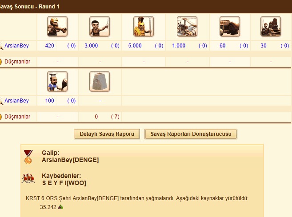
Task: Click the horn-blowing soldier unit icon
Action: click(57, 27)
